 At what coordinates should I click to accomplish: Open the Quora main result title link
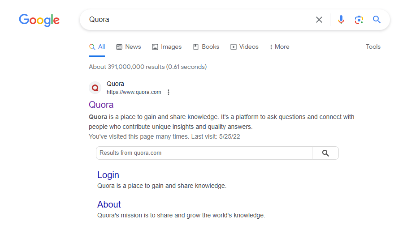click(101, 105)
